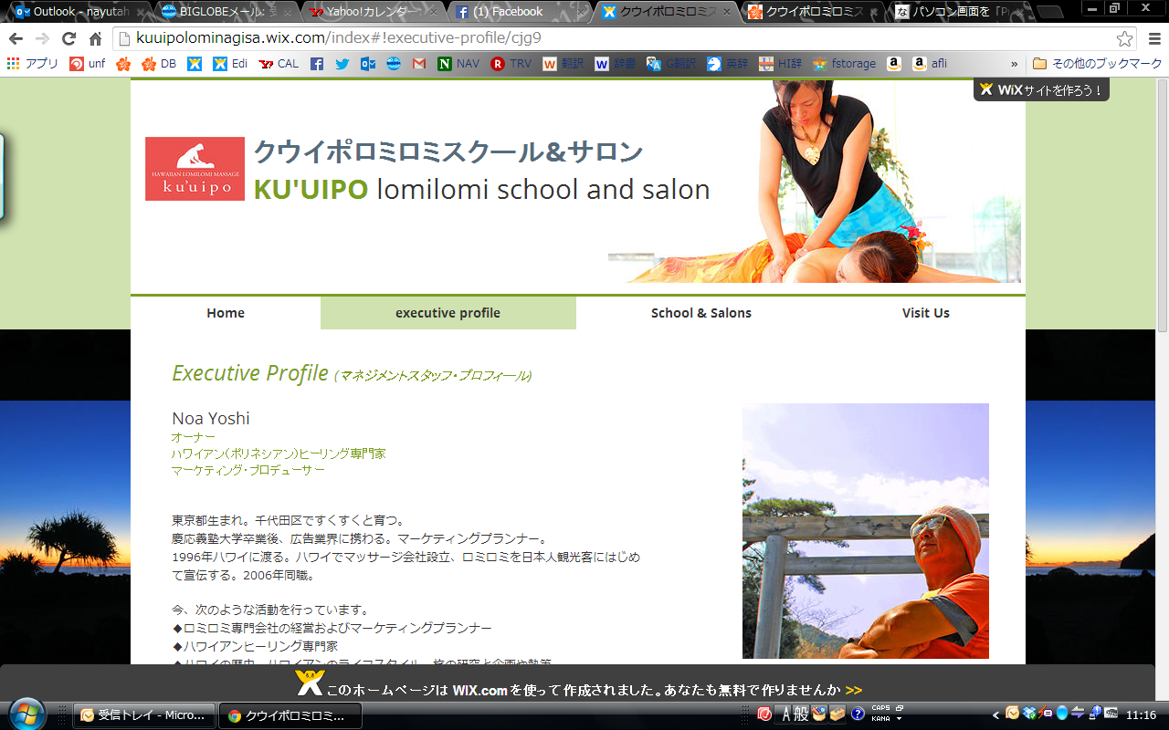The image size is (1169, 730).
Task: Click the ku'uipo red logo image
Action: tap(195, 169)
